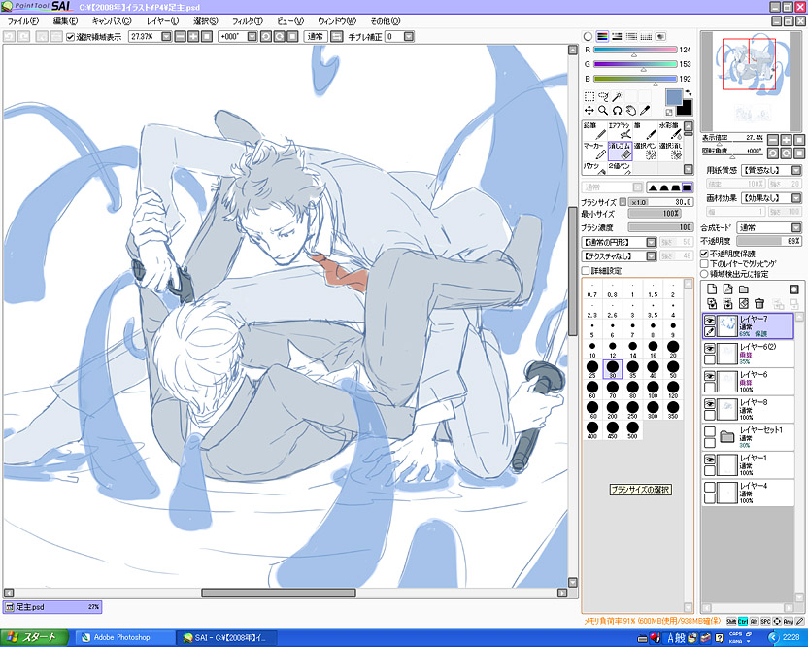Uncheck 不透明度保護 preserve opacity
The image size is (808, 647).
704,254
